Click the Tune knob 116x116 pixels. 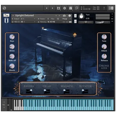[x=81, y=16]
